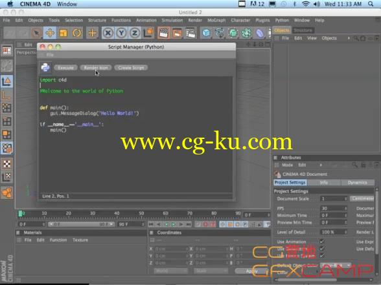Image resolution: width=381 pixels, height=285 pixels.
Task: Open Spotlight search in macOS menu bar
Action: point(371,4)
